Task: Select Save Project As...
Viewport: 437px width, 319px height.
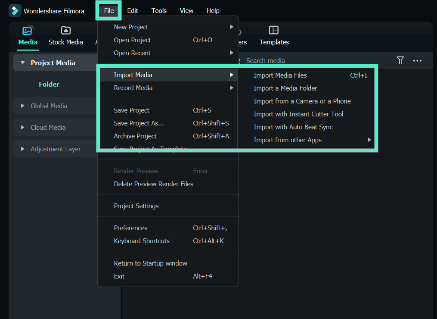Action: pos(138,123)
